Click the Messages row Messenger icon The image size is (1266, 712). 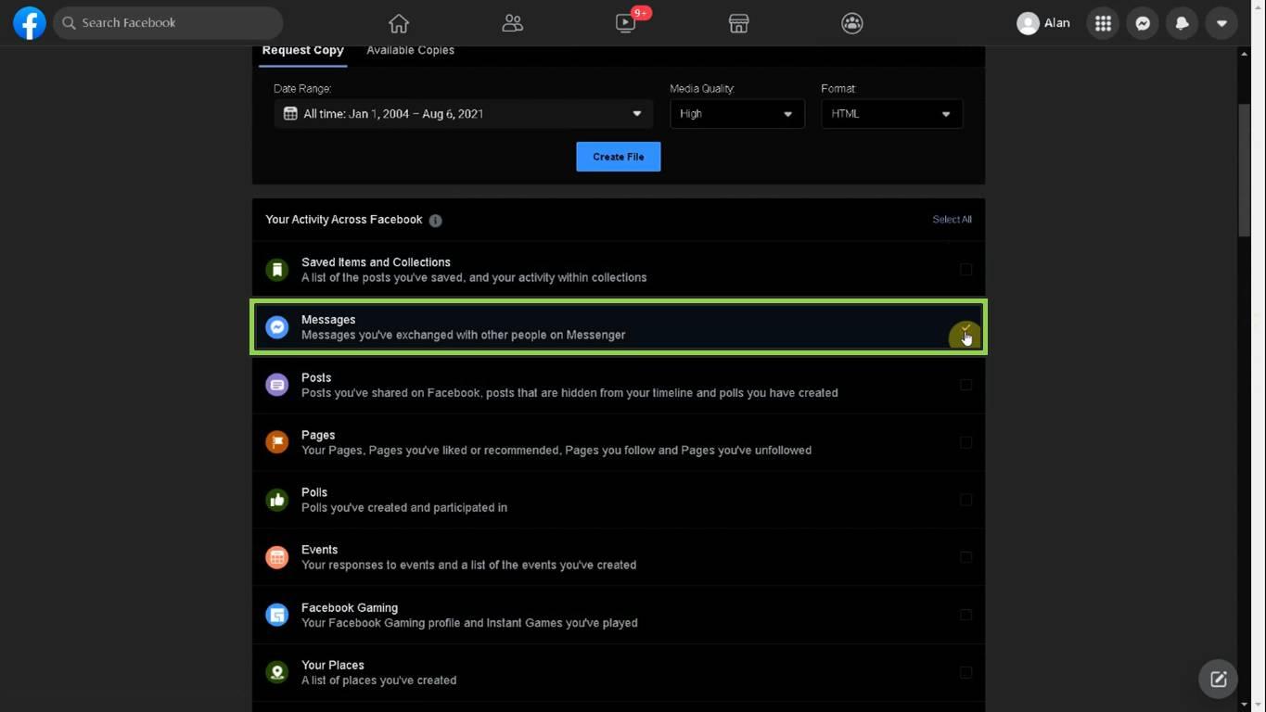276,327
